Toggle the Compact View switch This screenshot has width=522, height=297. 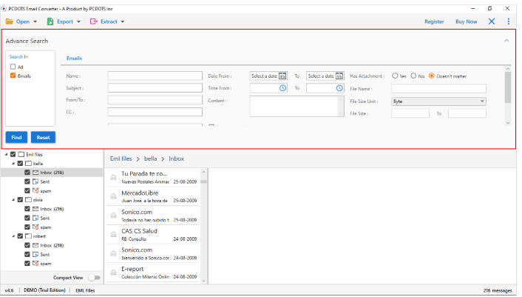(94, 278)
